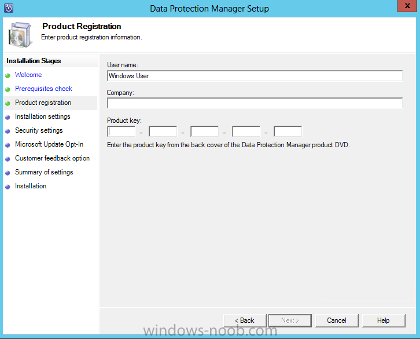Select the Installation settings stage
Screen dimensions: 420x339
click(43, 116)
